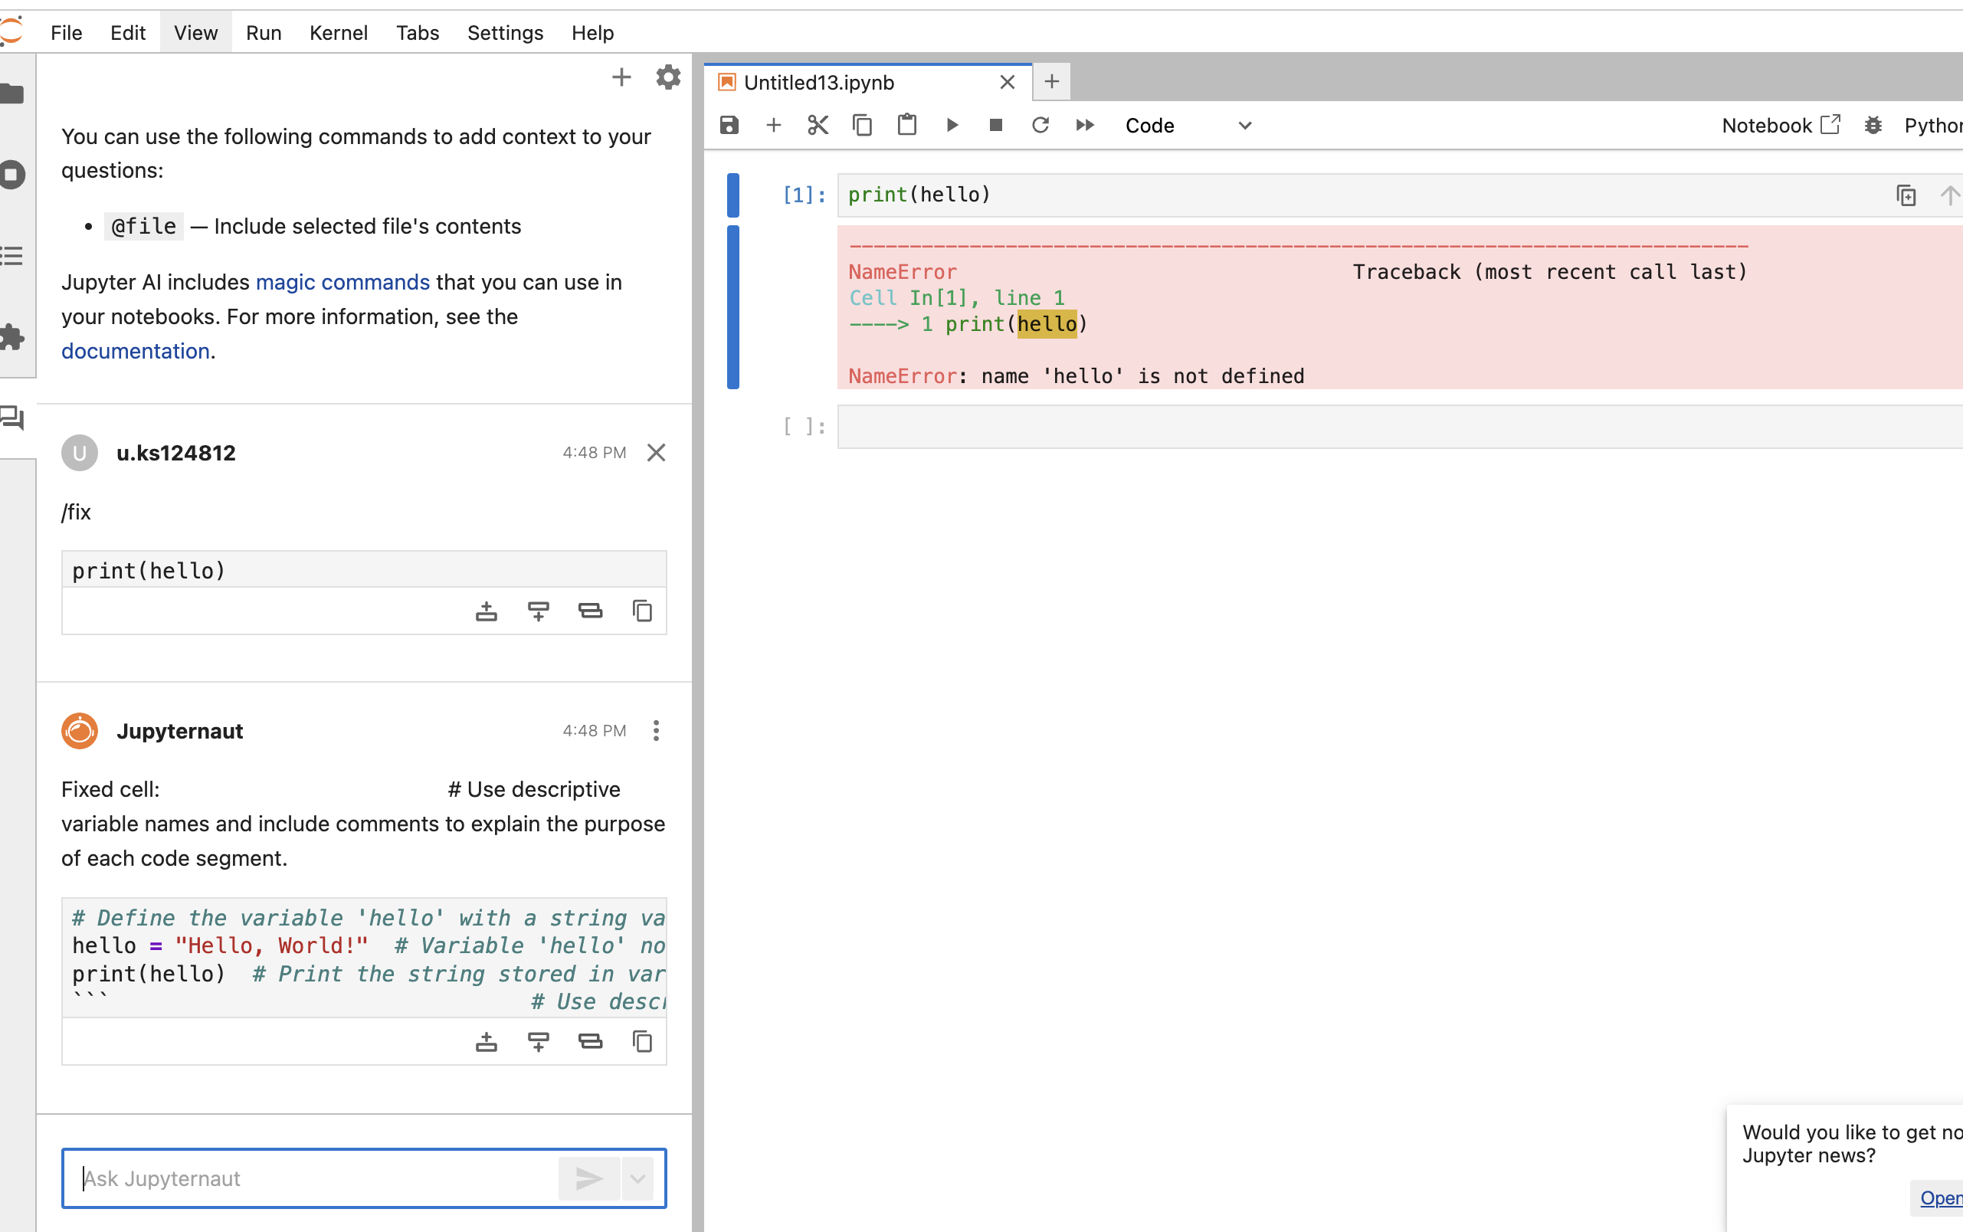Viewport: 1963px width, 1232px height.
Task: Open the Run menu
Action: tap(264, 33)
